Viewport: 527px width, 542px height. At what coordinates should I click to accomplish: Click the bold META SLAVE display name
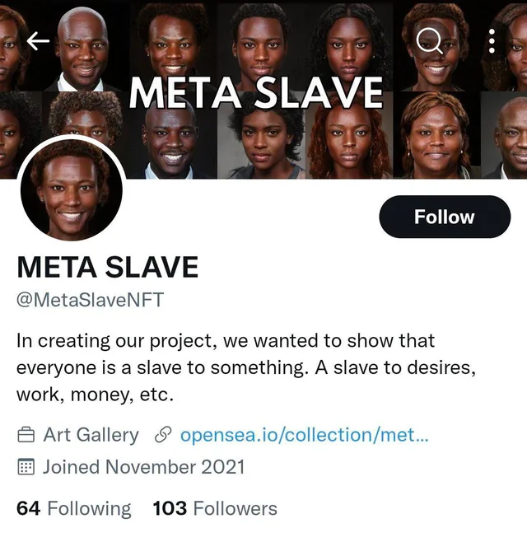tap(107, 267)
